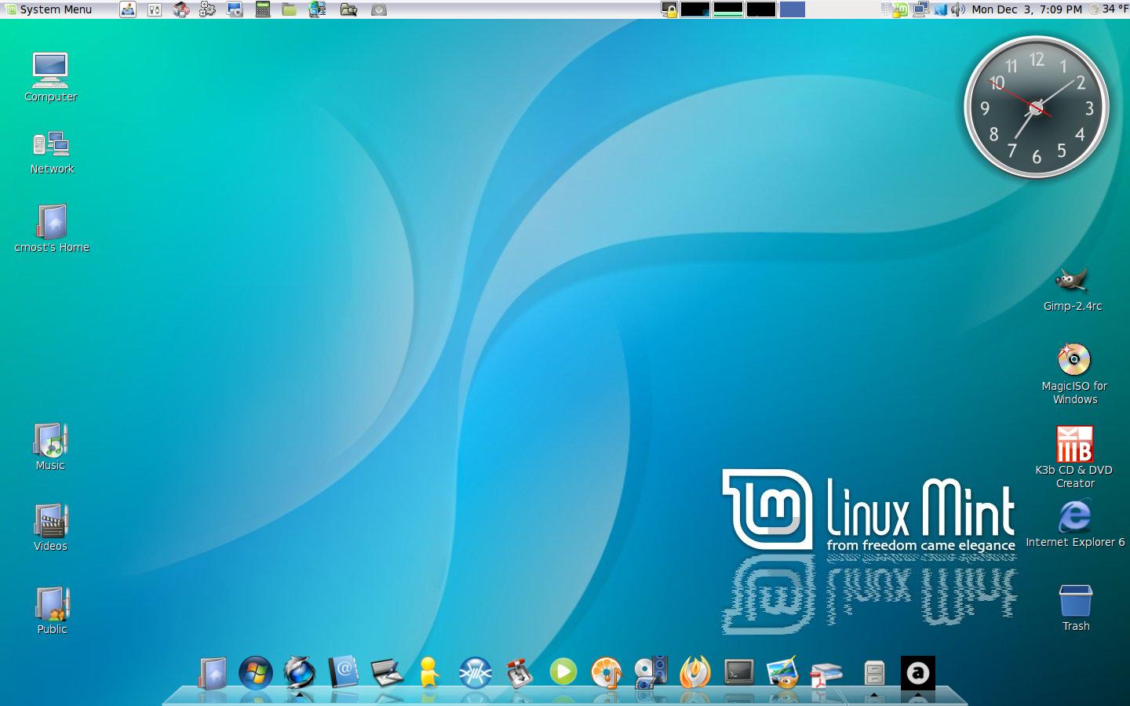This screenshot has width=1130, height=706.
Task: Open the orange music player in dock
Action: tap(606, 673)
